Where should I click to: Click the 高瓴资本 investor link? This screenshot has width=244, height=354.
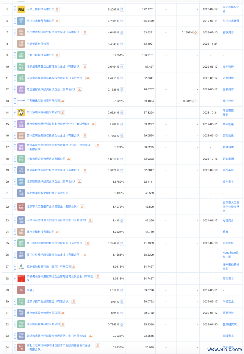click(228, 279)
